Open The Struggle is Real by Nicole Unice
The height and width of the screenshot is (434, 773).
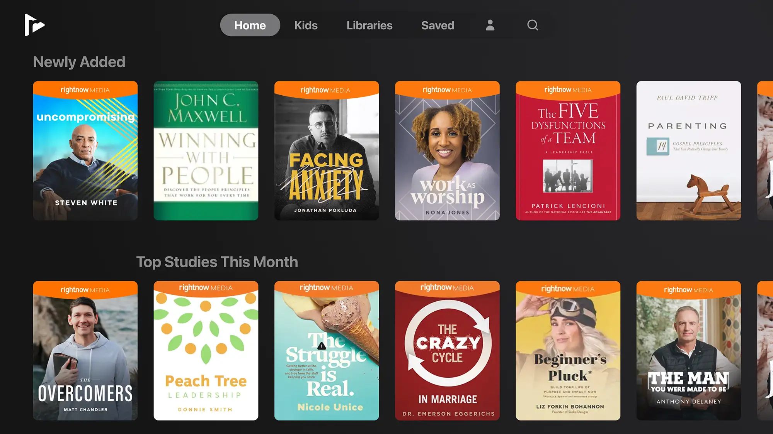[x=327, y=351]
